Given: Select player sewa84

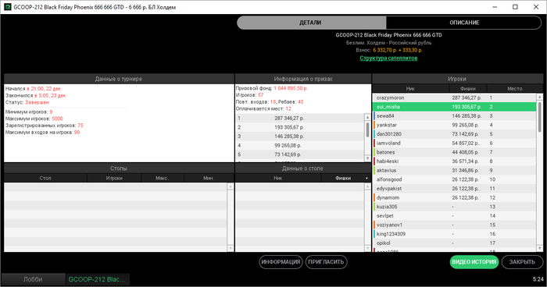Looking at the screenshot, I should [x=455, y=116].
